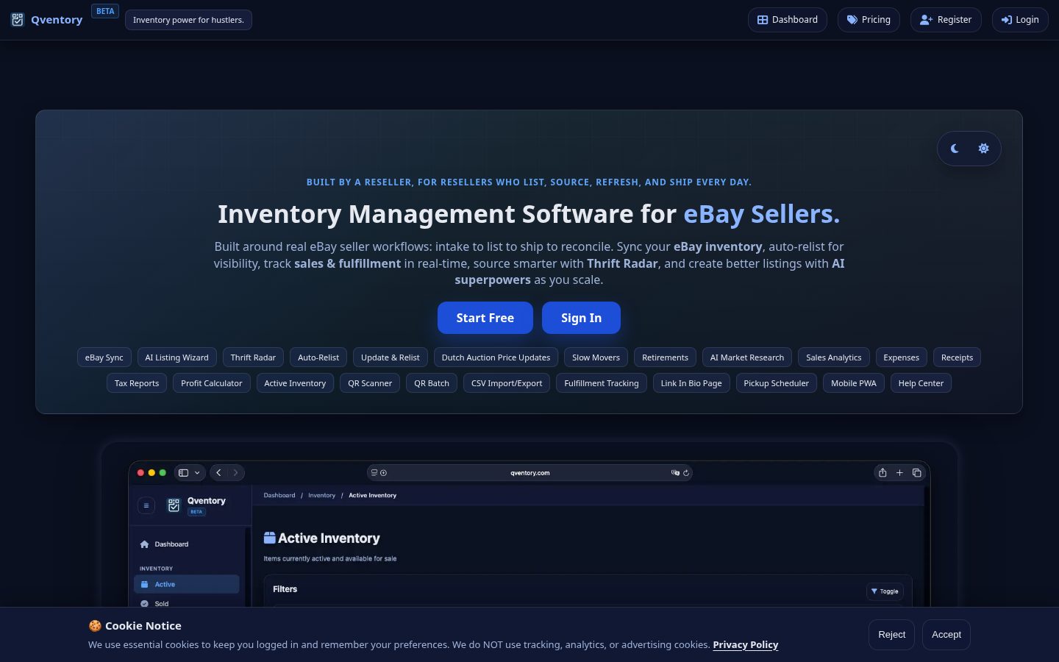Open the CSV Import/Export chip
This screenshot has height=662, width=1059.
click(507, 383)
